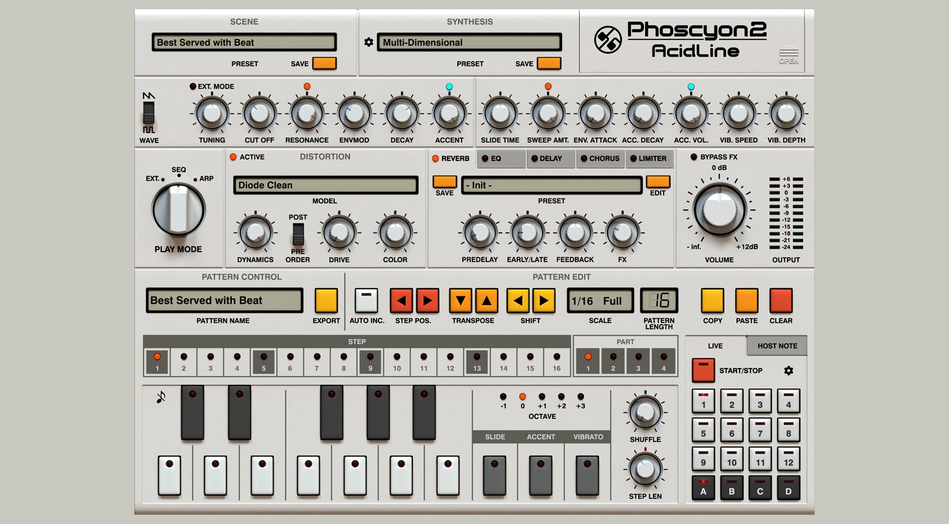Open the synthesis settings gear icon
949x524 pixels.
point(369,43)
